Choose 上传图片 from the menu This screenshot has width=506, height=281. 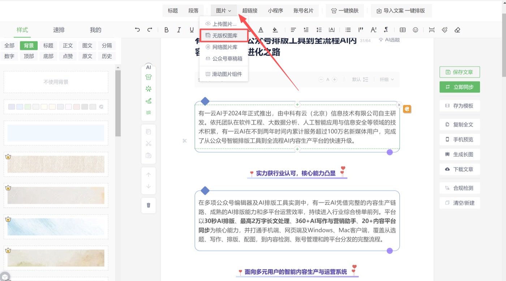224,24
